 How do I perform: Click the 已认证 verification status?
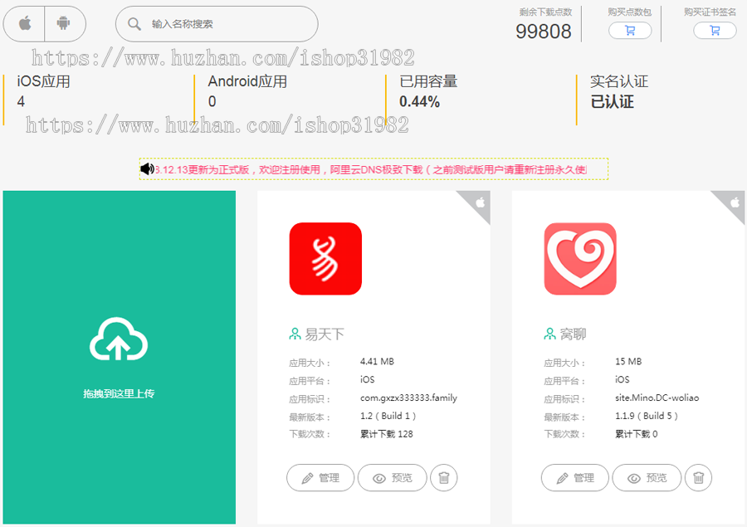click(612, 102)
